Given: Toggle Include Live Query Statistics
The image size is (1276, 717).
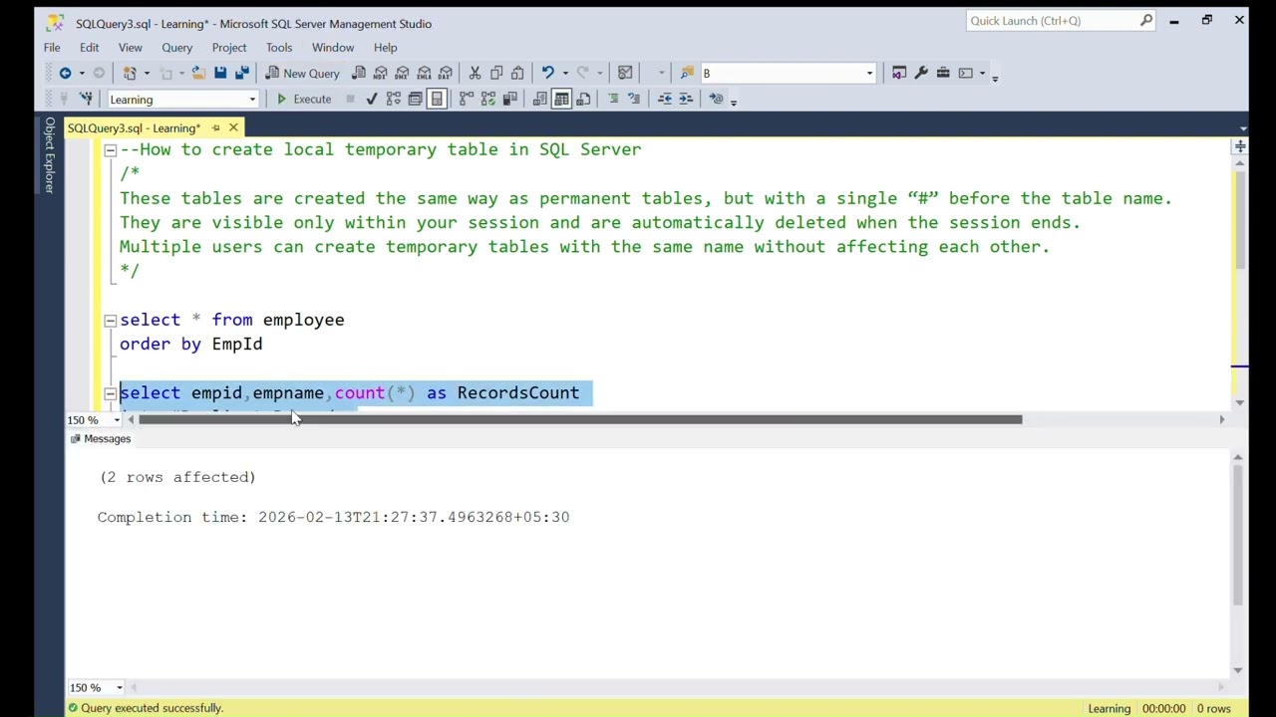Looking at the screenshot, I should (x=488, y=99).
